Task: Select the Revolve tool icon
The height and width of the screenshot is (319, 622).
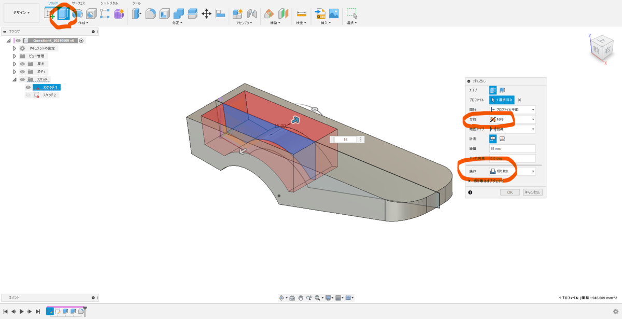Action: [78, 14]
